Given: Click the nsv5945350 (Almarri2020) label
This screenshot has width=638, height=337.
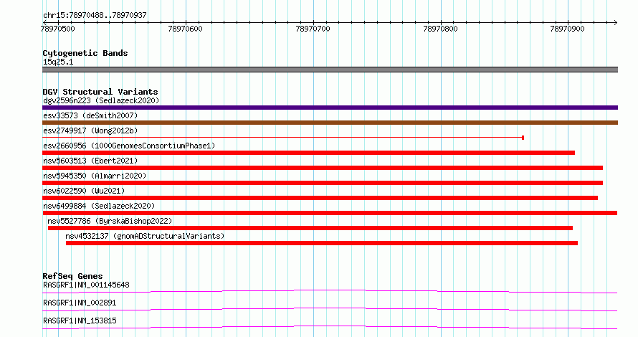Looking at the screenshot, I should 95,176.
